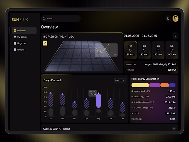Click 'August 180 kwh / July 301 kwh' value

pos(161,64)
